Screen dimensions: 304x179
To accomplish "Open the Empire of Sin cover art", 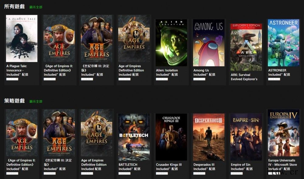I will coord(246,137).
